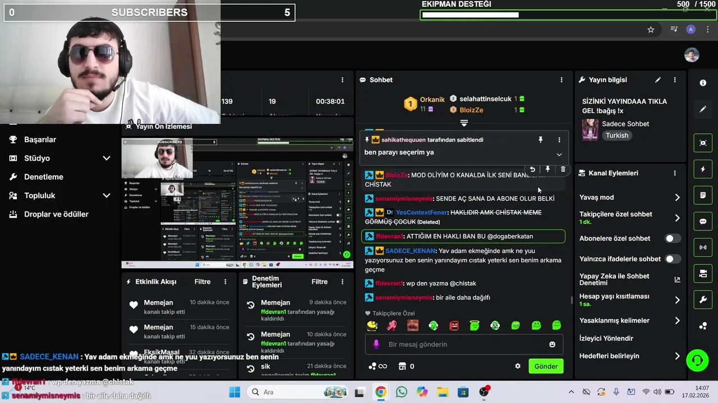Edit stream info with pencil in Yayın bilgisi

tap(658, 80)
